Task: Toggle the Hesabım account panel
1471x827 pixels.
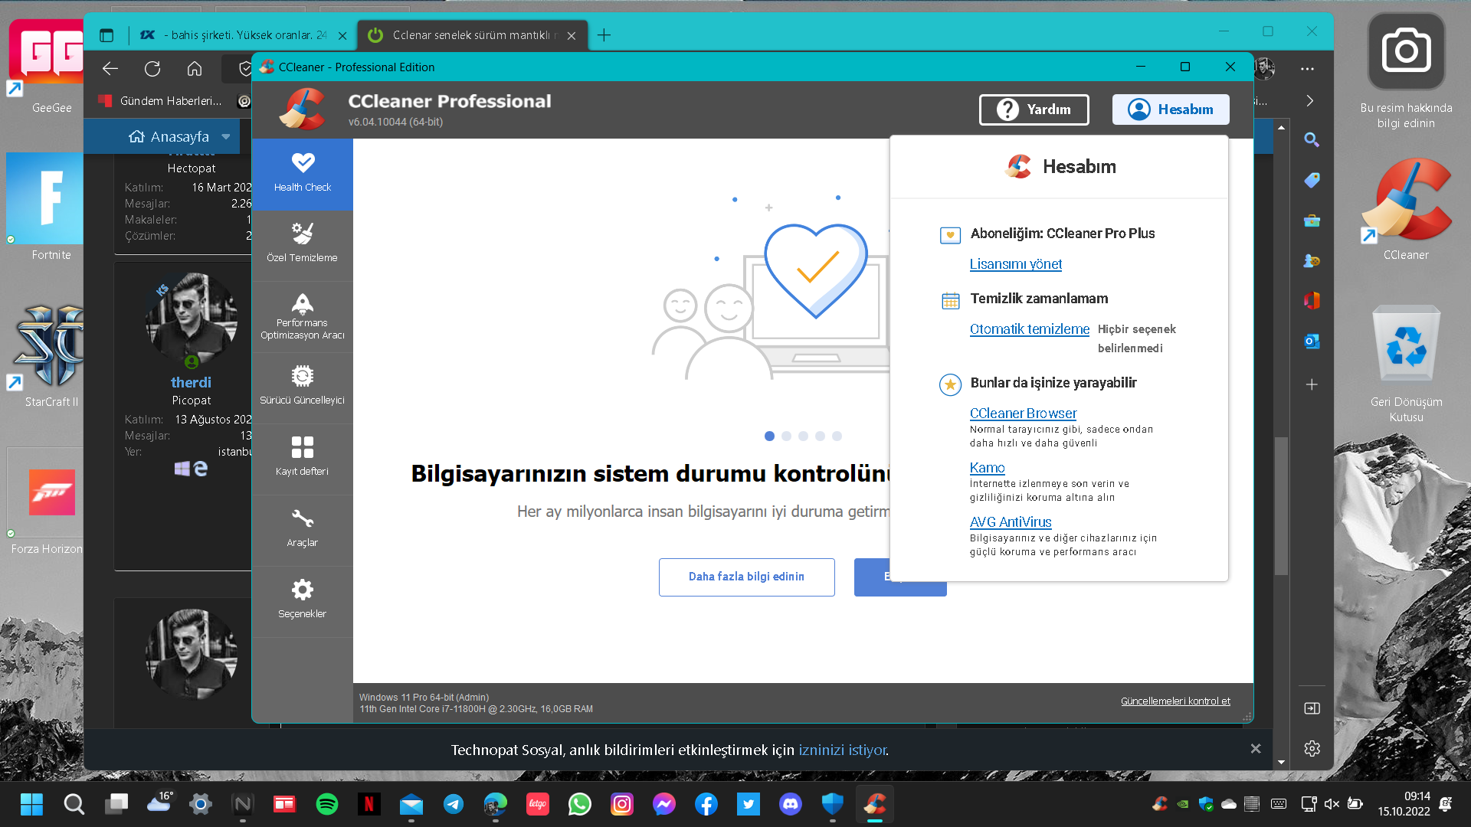Action: [1171, 110]
